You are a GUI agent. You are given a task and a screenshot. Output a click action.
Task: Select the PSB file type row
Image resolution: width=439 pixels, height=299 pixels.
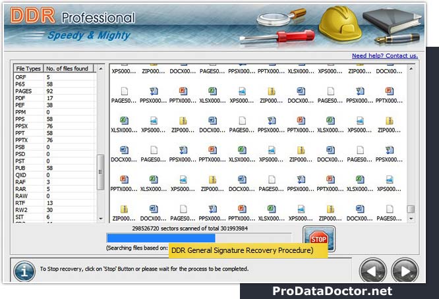pos(54,147)
